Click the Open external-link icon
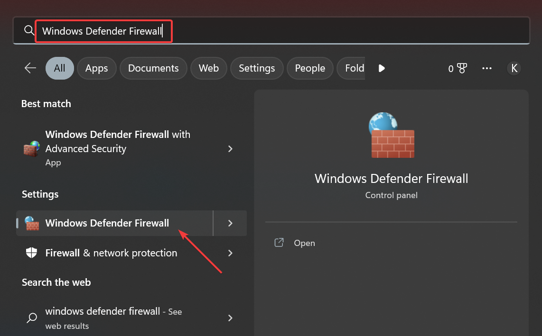This screenshot has width=542, height=336. (x=279, y=243)
